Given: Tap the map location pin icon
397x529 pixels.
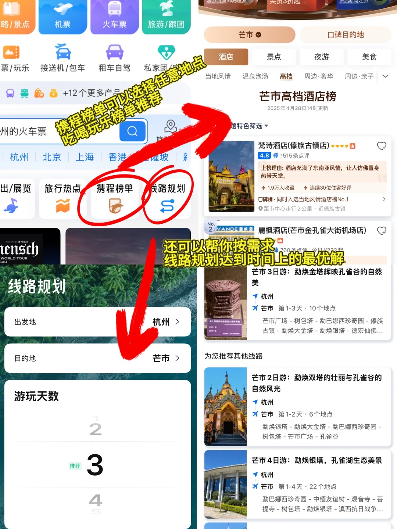Looking at the screenshot, I should coord(171,126).
